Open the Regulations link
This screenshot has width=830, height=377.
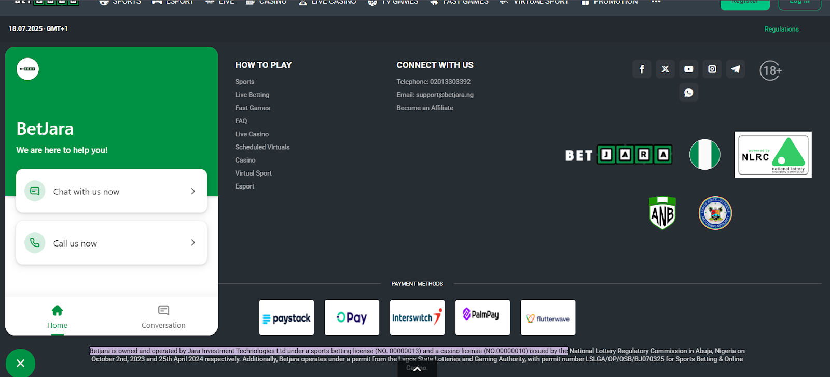point(781,29)
